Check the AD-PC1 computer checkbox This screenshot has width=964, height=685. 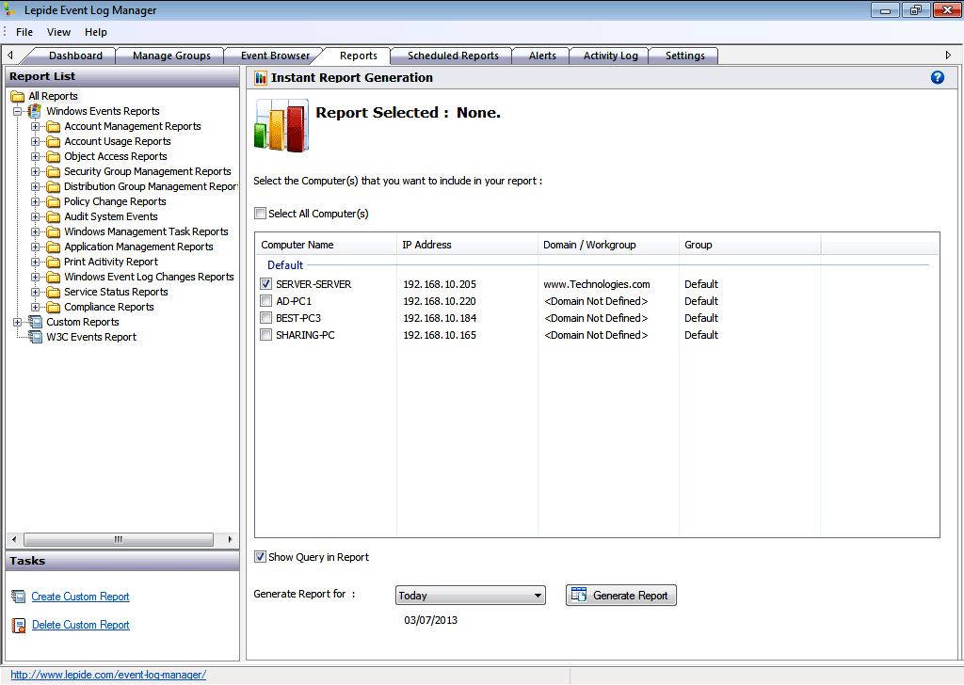[265, 301]
